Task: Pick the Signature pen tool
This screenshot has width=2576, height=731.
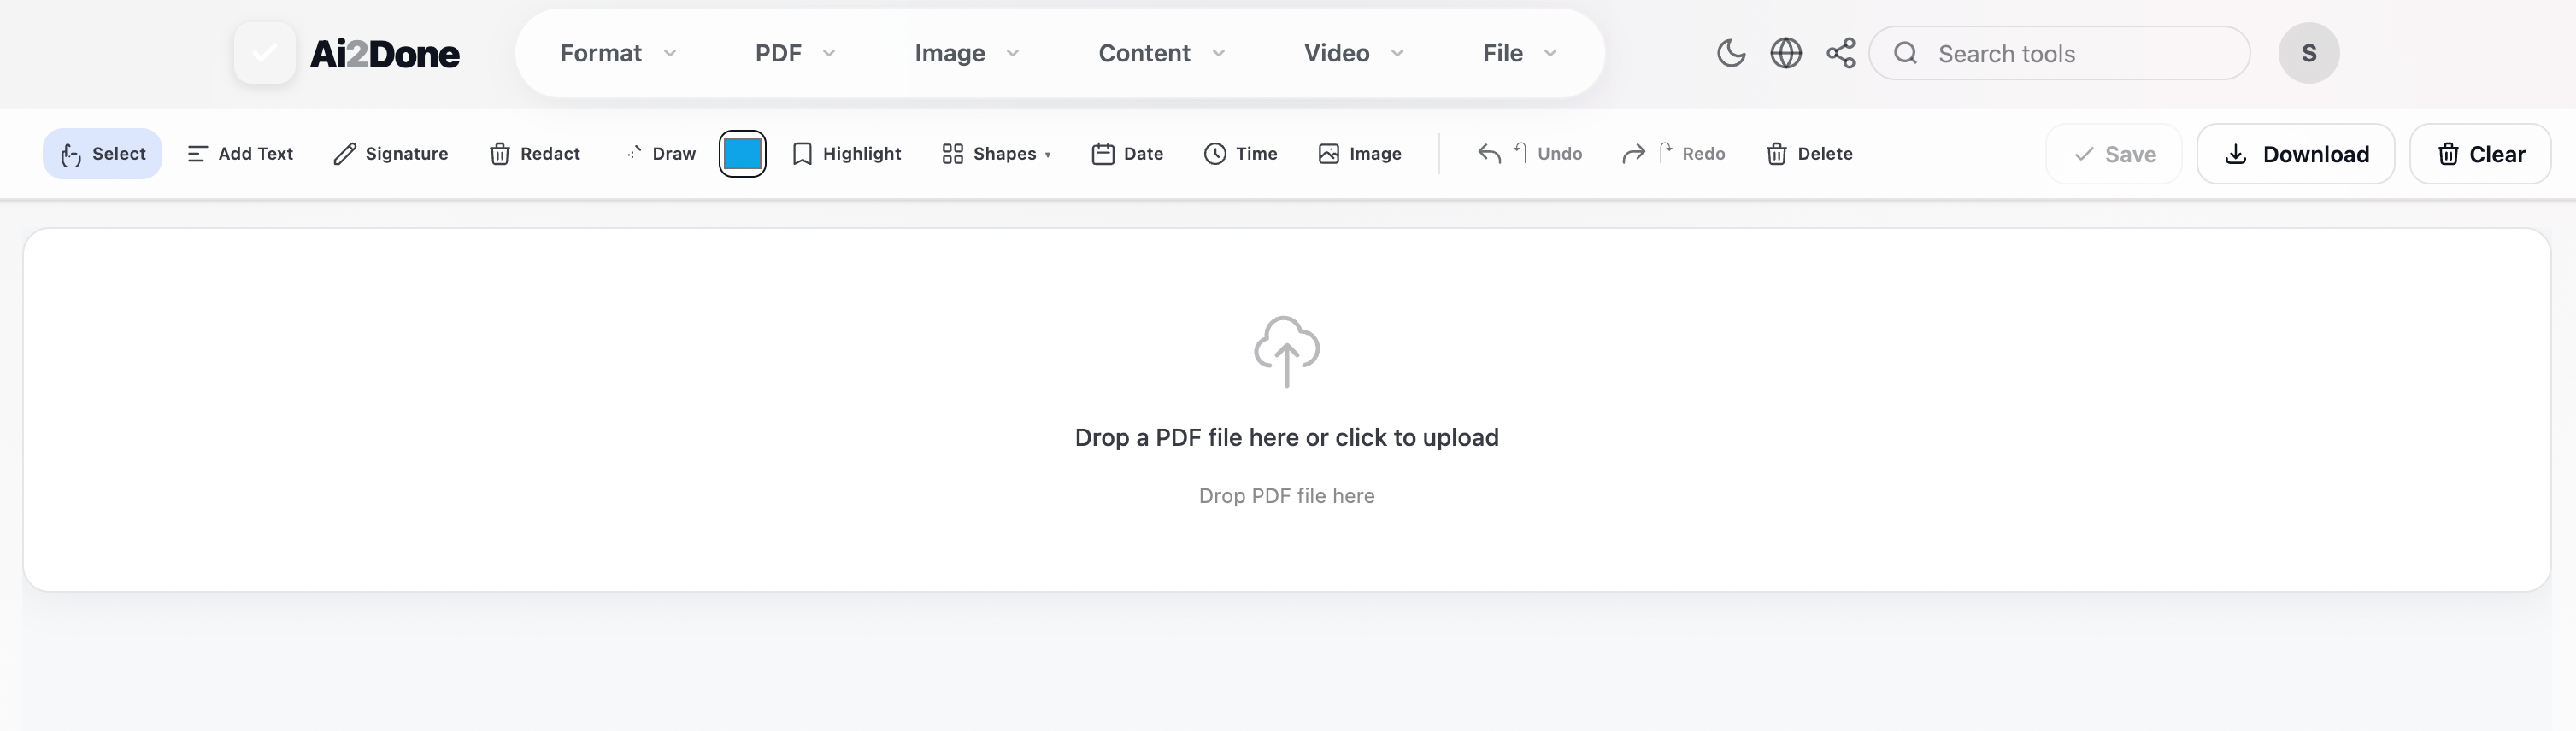Action: (390, 154)
